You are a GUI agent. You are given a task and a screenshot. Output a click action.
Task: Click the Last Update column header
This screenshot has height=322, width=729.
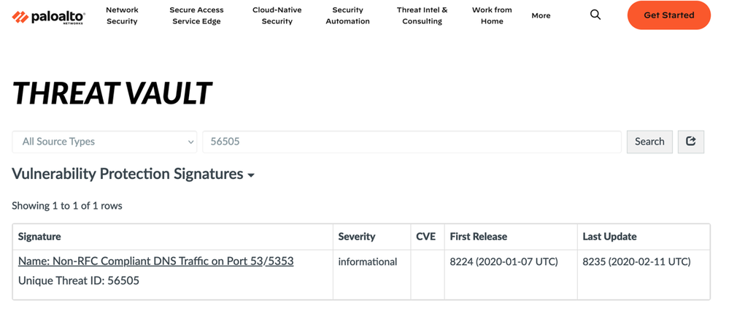click(x=609, y=237)
